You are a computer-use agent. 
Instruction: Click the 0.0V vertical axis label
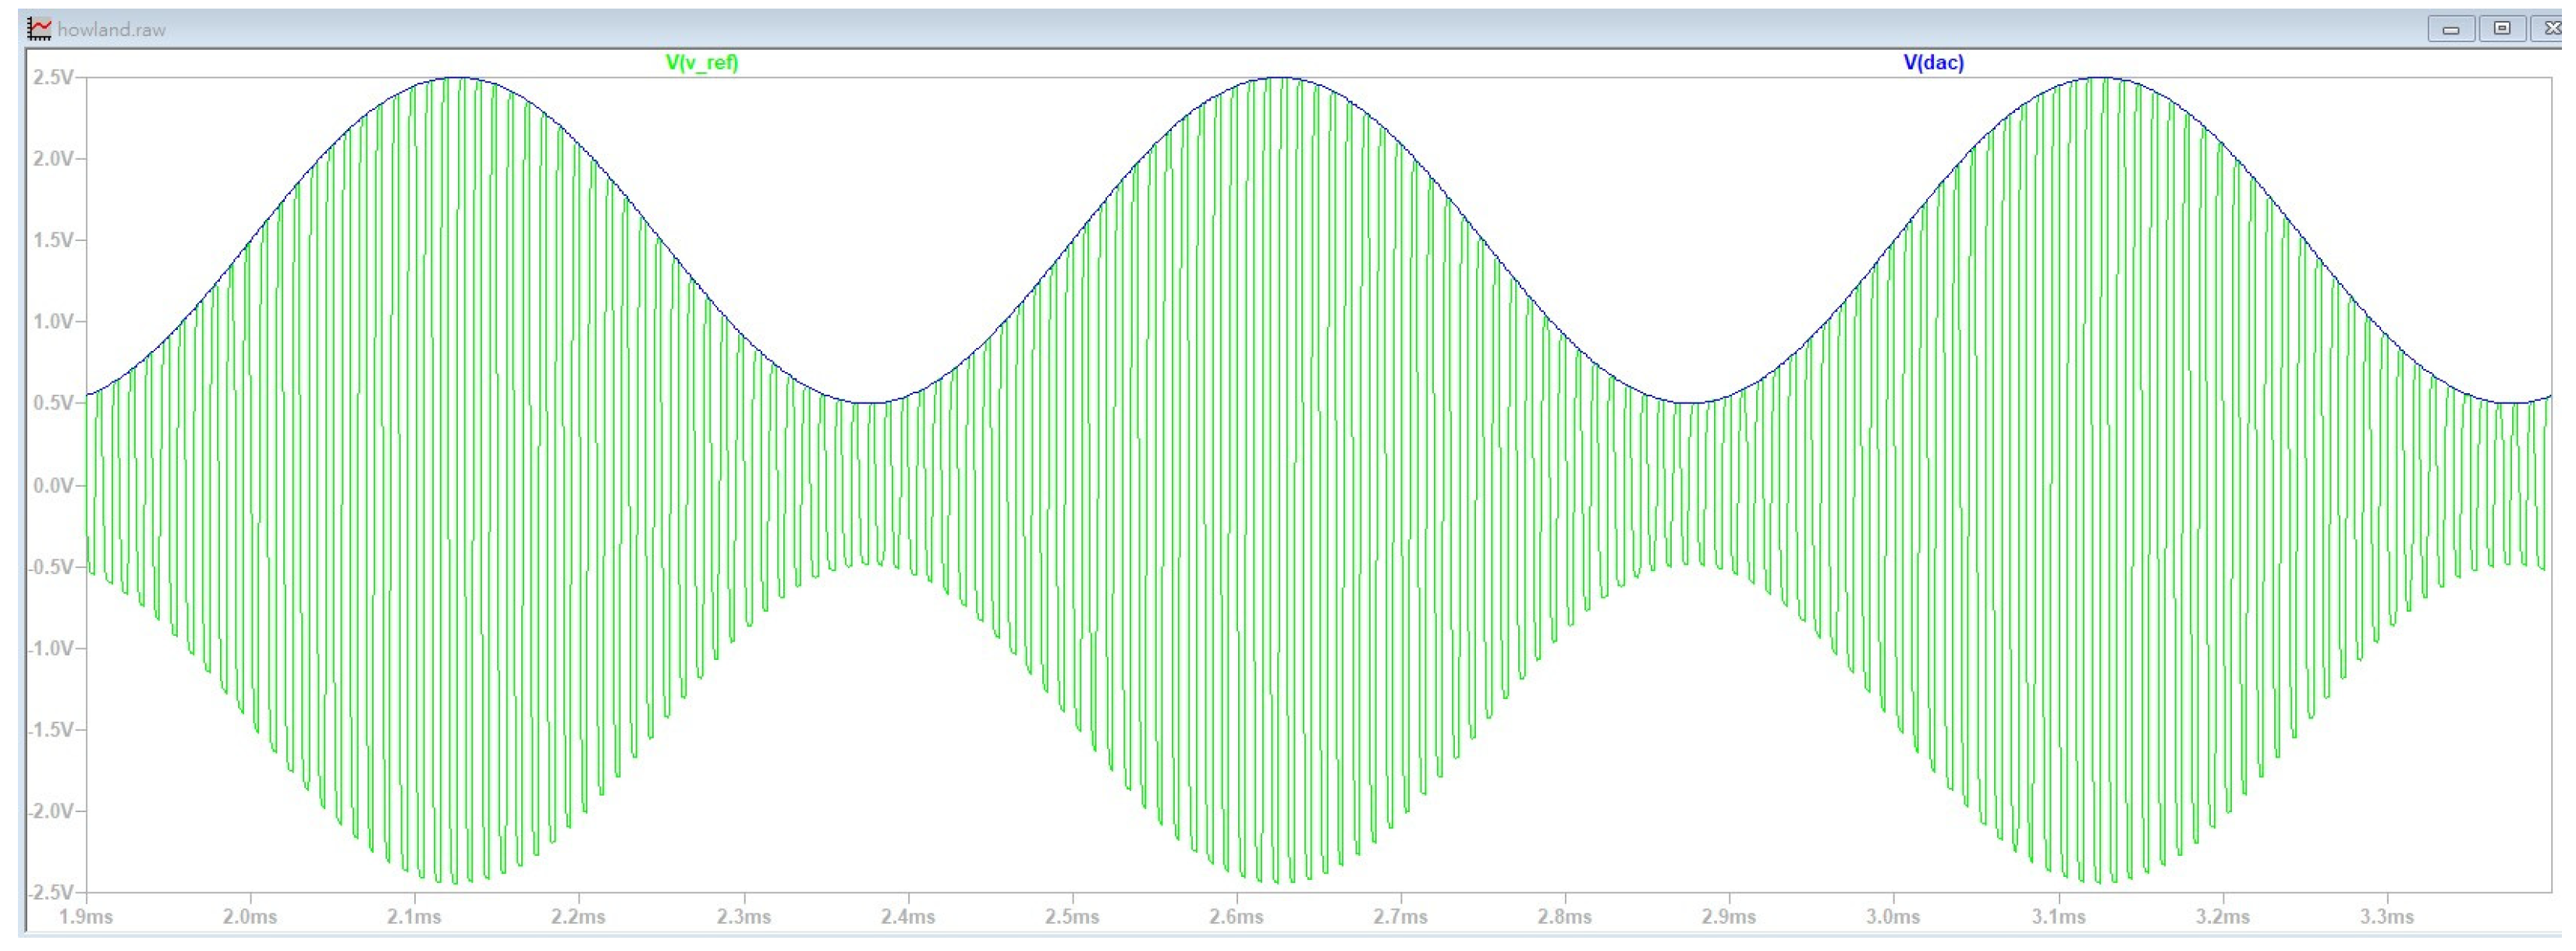(54, 485)
